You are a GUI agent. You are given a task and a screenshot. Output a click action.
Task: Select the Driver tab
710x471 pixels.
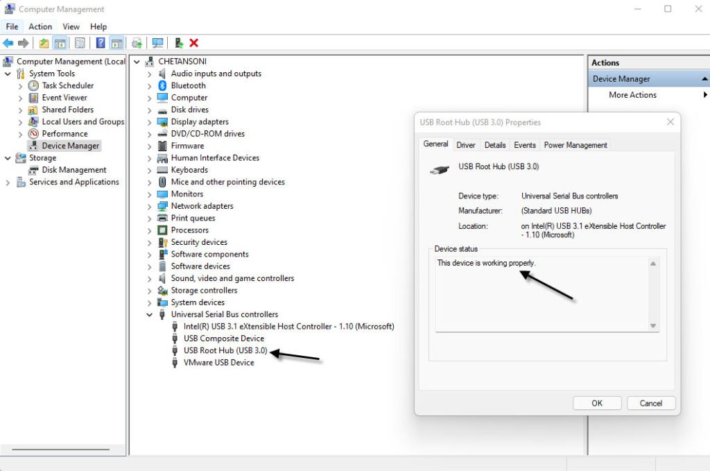coord(466,144)
